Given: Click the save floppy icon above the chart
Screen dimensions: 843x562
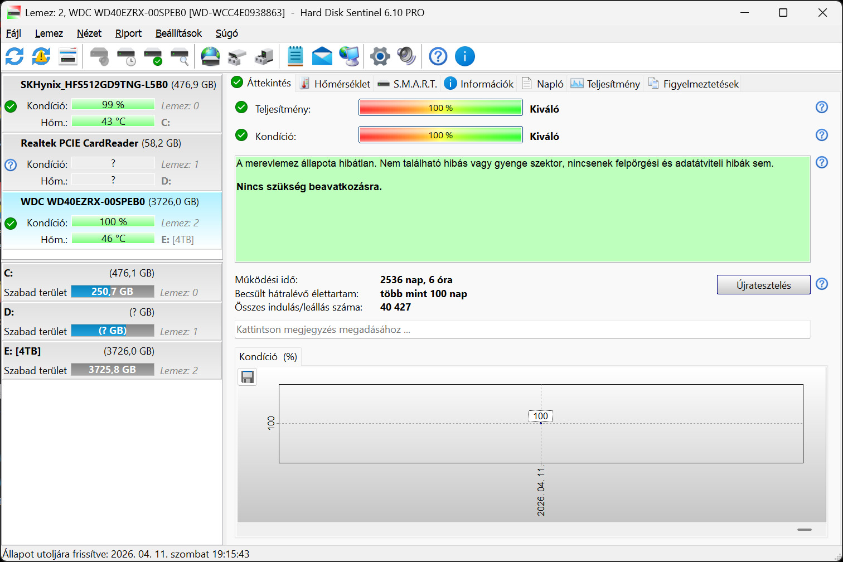Looking at the screenshot, I should click(248, 377).
